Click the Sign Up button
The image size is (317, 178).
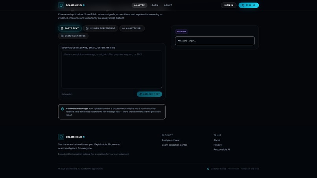pos(249,5)
